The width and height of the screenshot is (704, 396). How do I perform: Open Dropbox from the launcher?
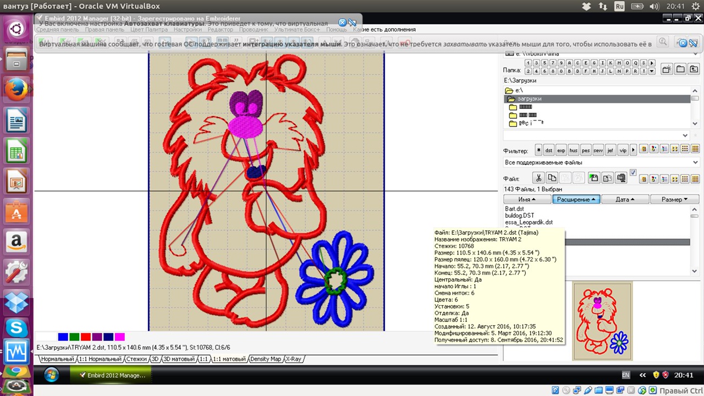point(16,302)
